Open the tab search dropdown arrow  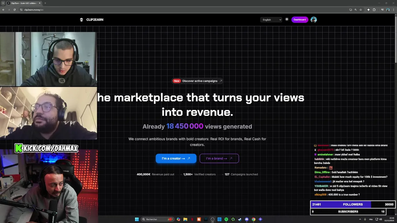tap(3, 3)
